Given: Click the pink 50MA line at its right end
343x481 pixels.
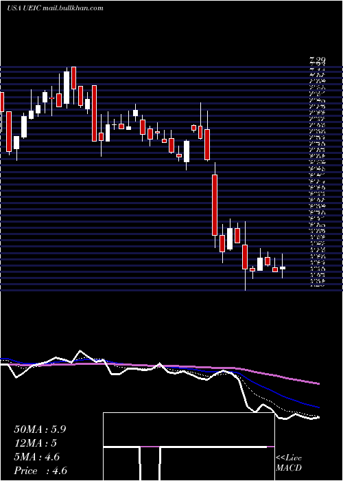Looking at the screenshot, I should 318,383.
